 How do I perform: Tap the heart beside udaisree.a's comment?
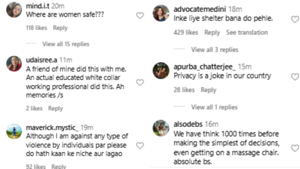tap(140, 83)
